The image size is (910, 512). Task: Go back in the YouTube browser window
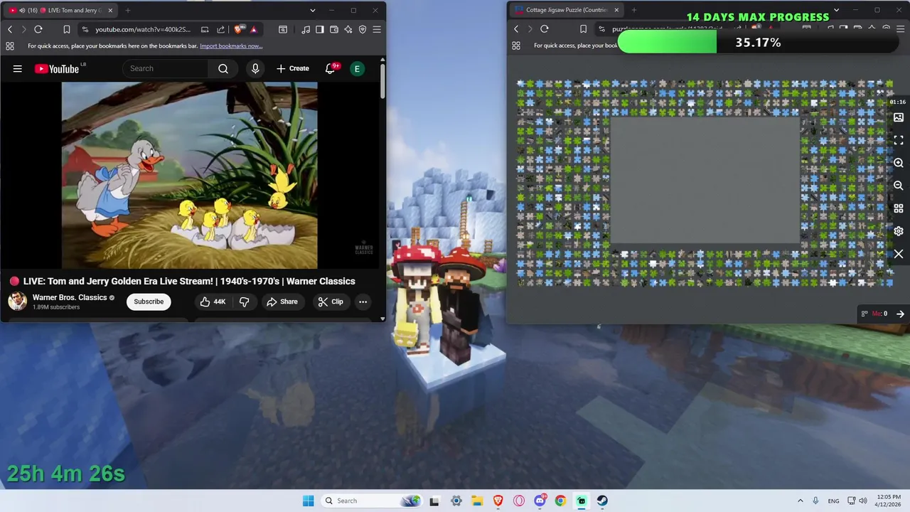click(10, 29)
